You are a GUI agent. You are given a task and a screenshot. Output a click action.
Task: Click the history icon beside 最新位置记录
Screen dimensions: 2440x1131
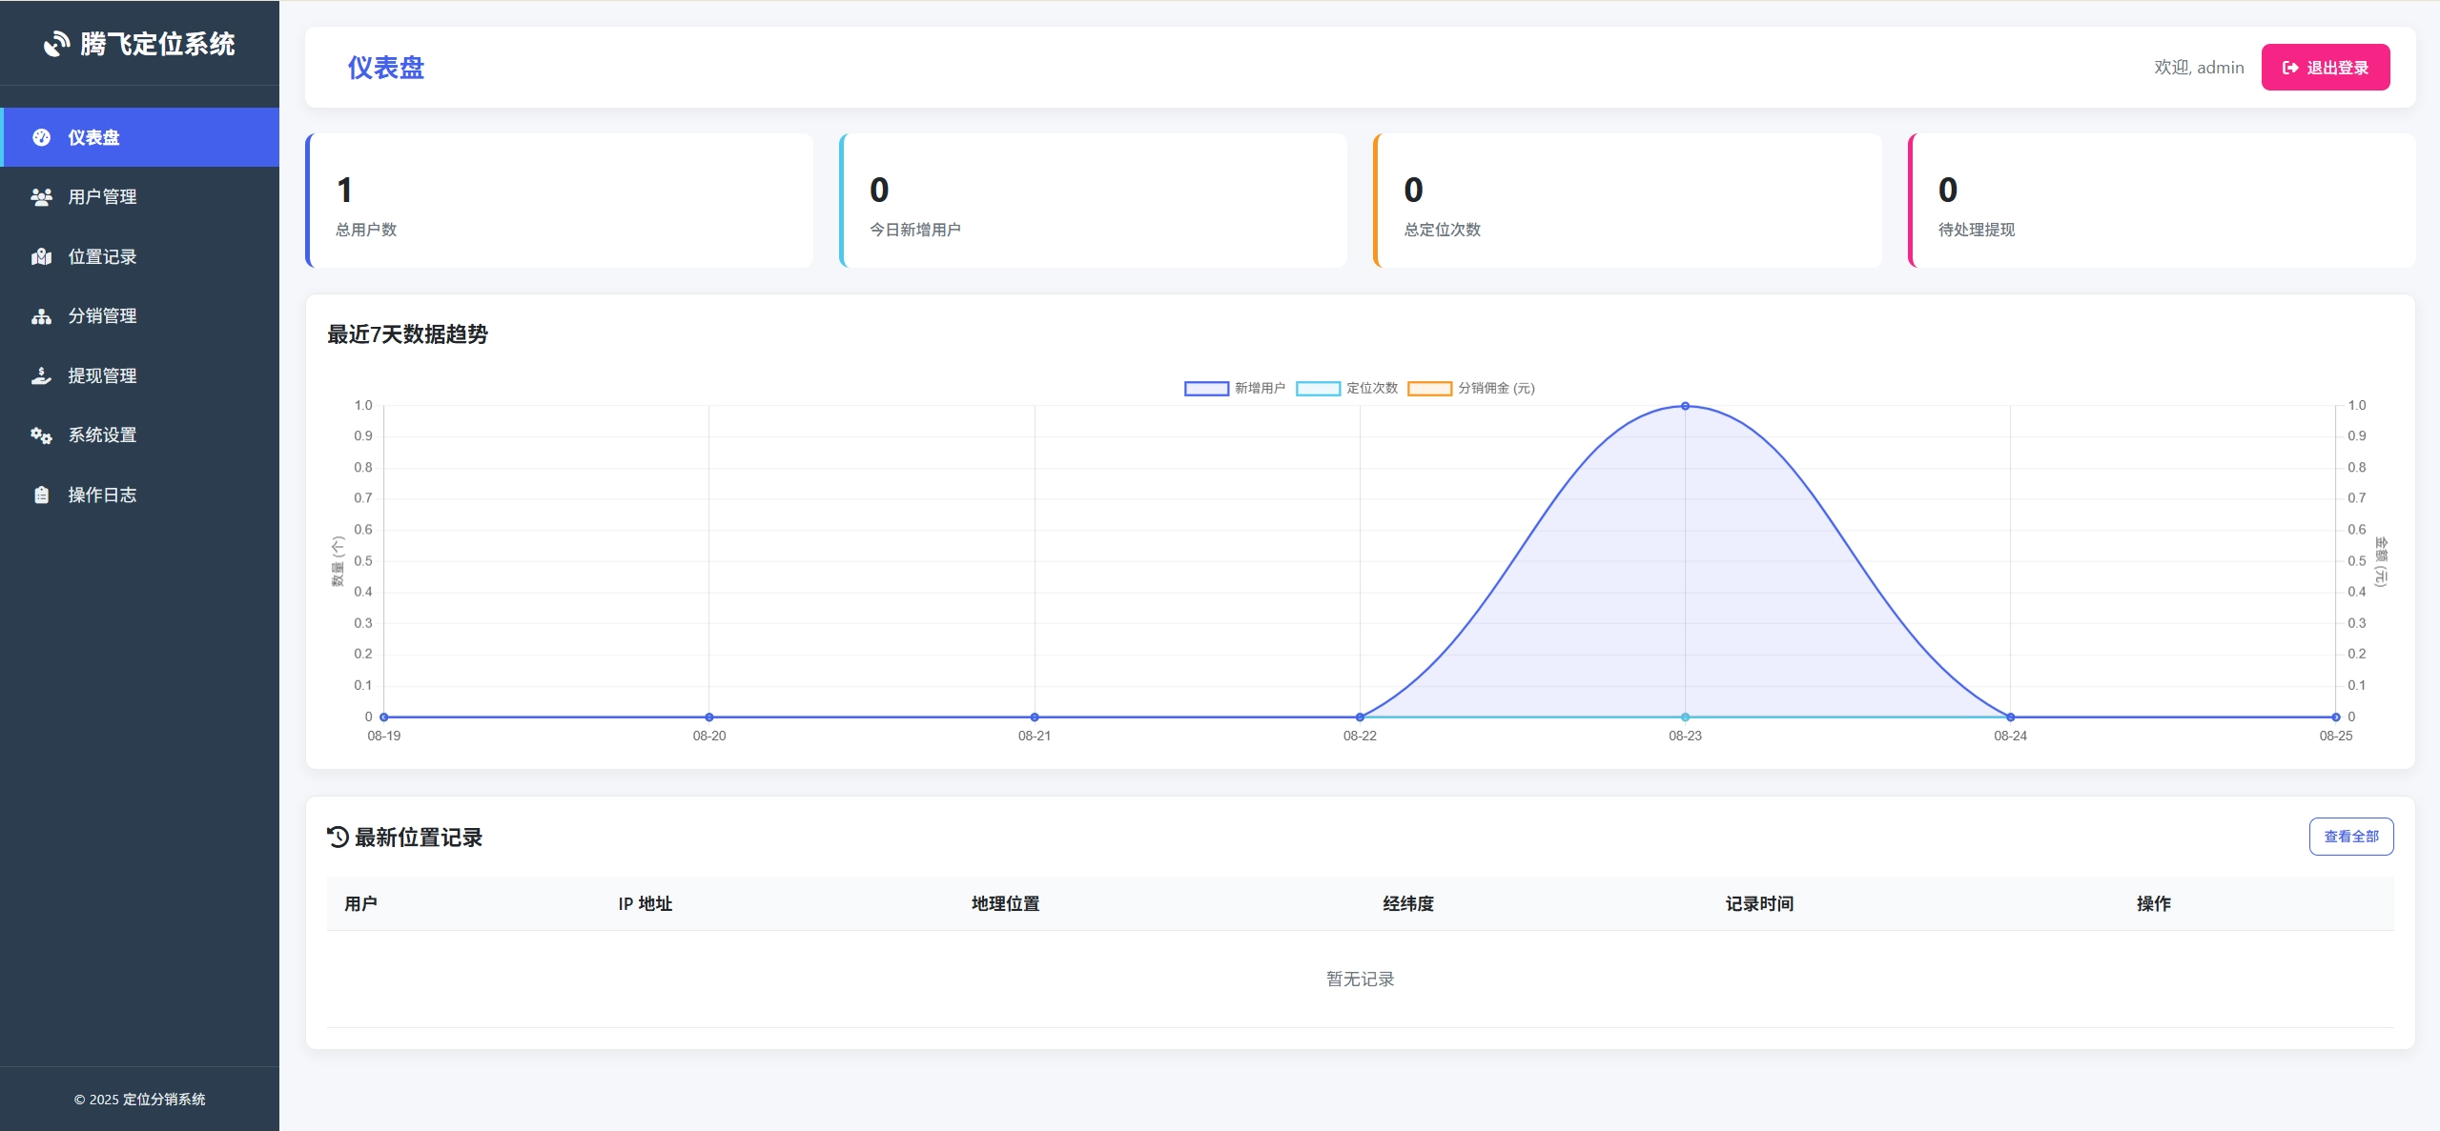[x=338, y=837]
